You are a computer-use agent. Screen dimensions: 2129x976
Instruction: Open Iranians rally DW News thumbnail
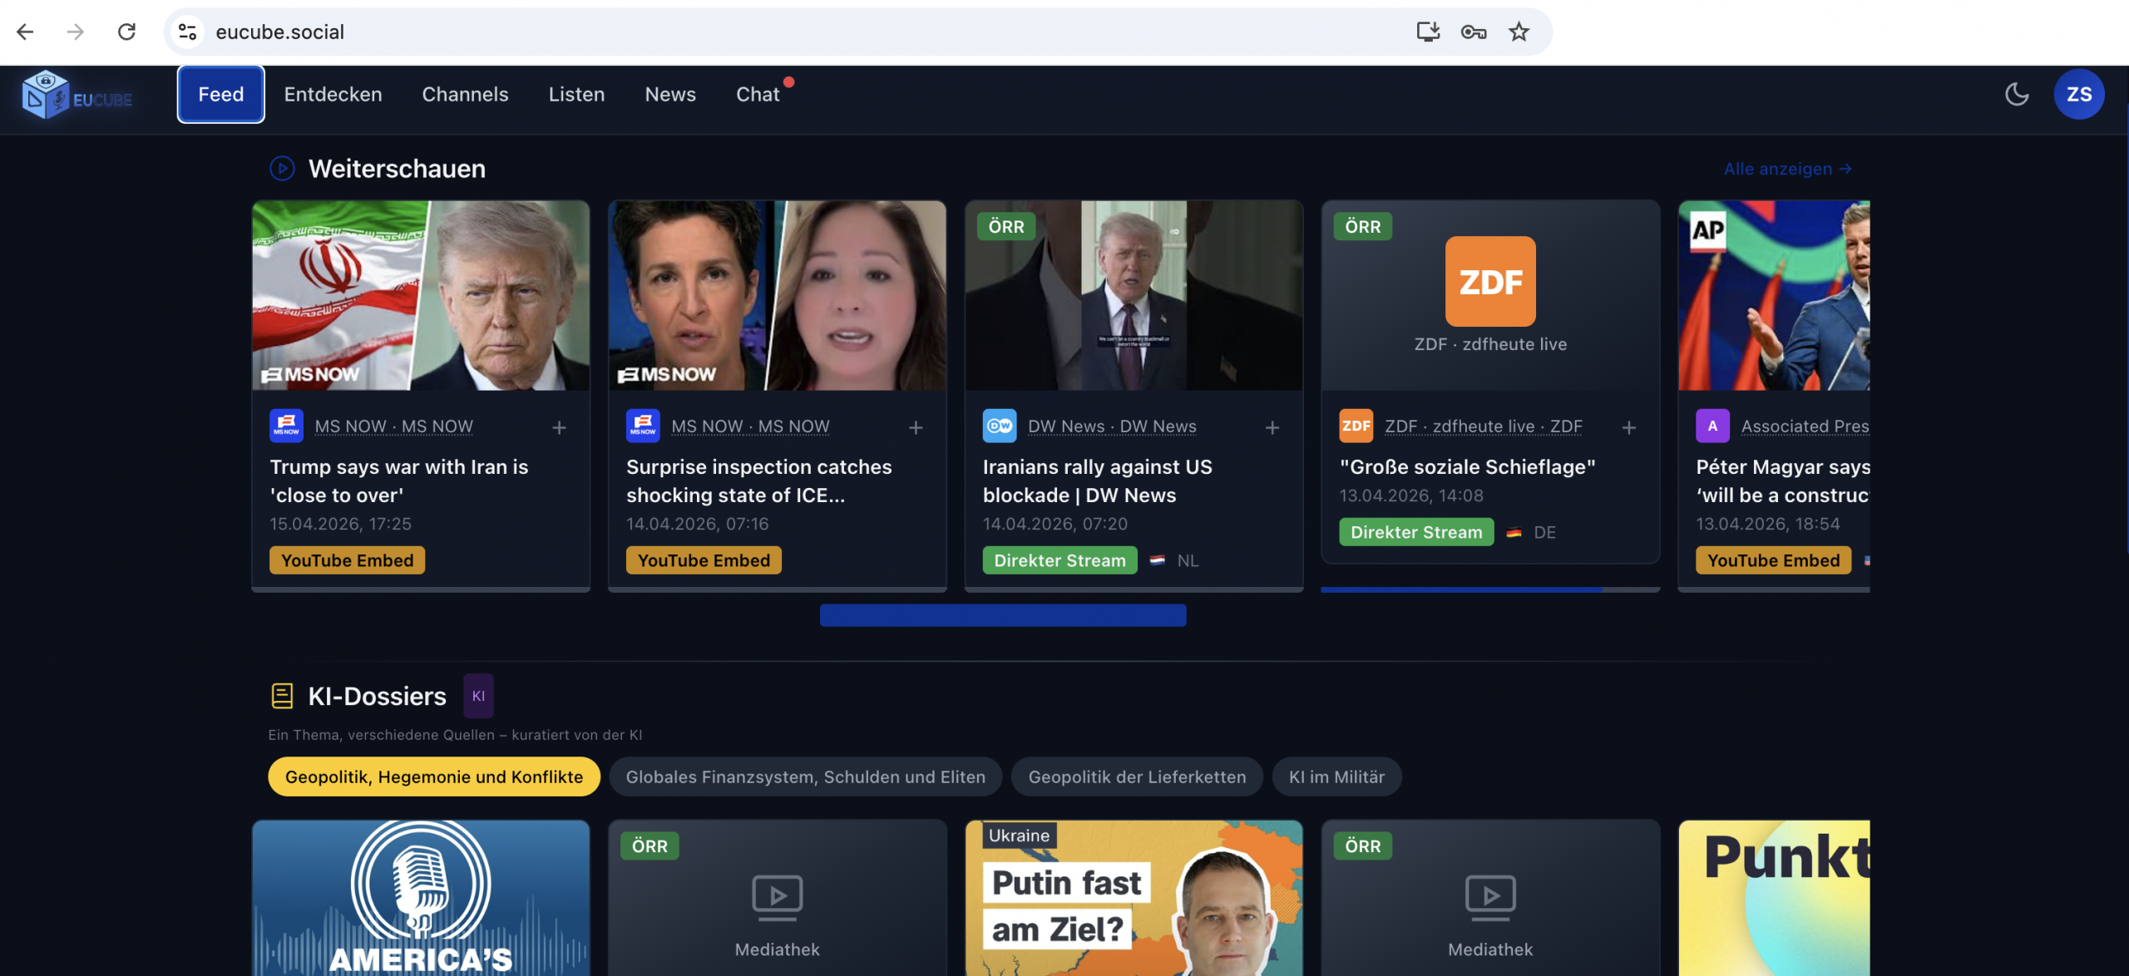pos(1134,295)
